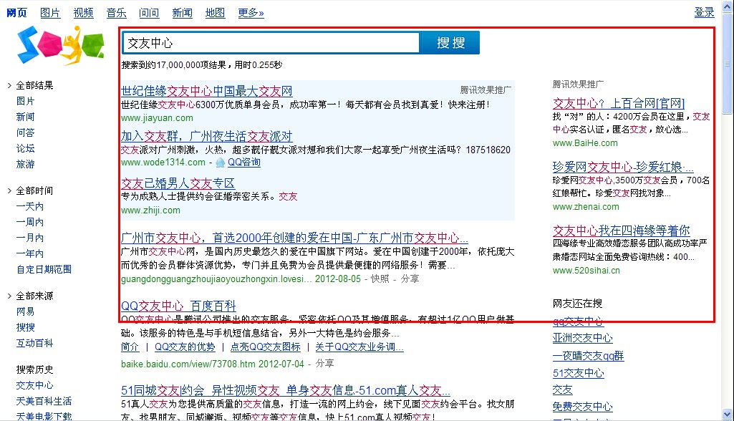The height and width of the screenshot is (421, 734).
Task: Select 互动百科 as the result source
Action: (x=34, y=343)
